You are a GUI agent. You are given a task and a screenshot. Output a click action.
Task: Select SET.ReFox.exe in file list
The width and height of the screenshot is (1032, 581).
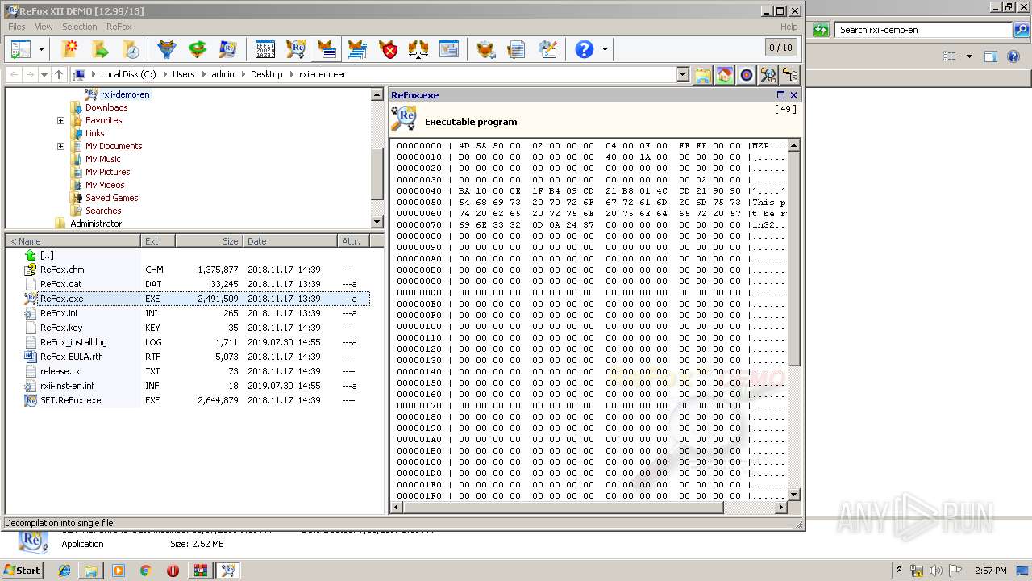coord(71,400)
